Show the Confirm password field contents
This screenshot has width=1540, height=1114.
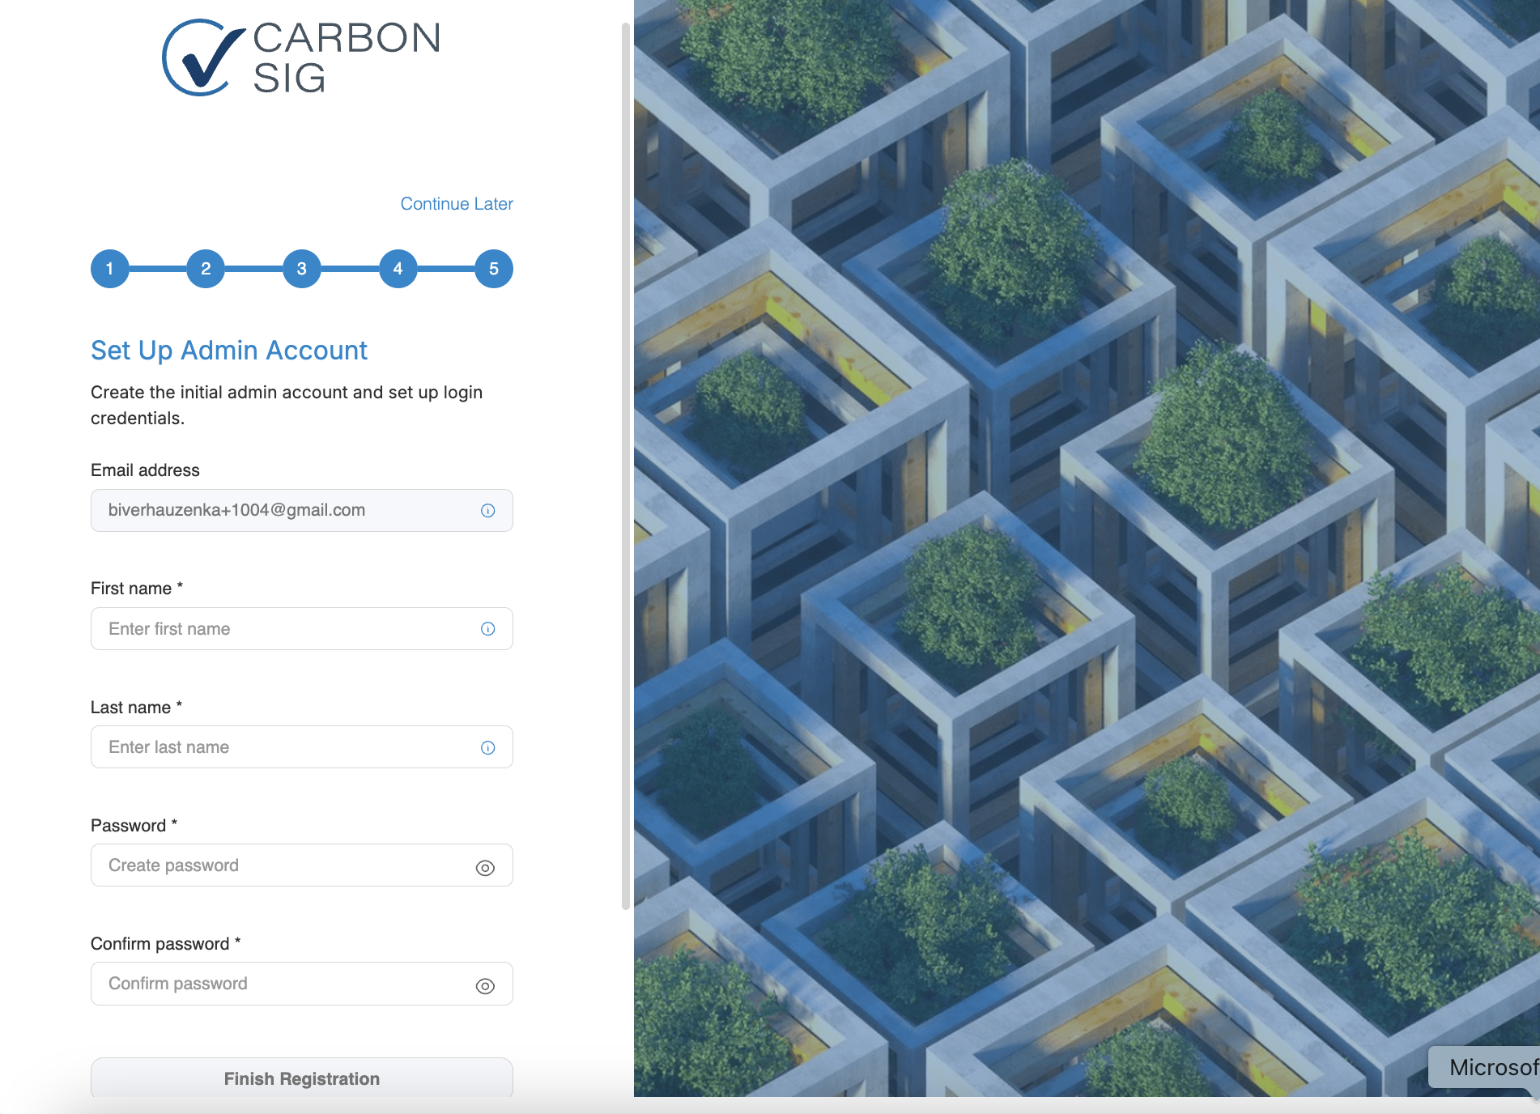click(x=485, y=986)
